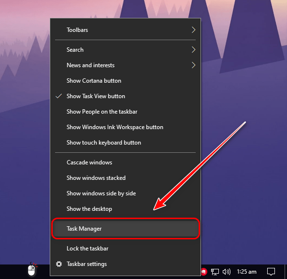Viewport: 287px width, 279px height.
Task: Open Task Manager from the menu
Action: [125, 229]
